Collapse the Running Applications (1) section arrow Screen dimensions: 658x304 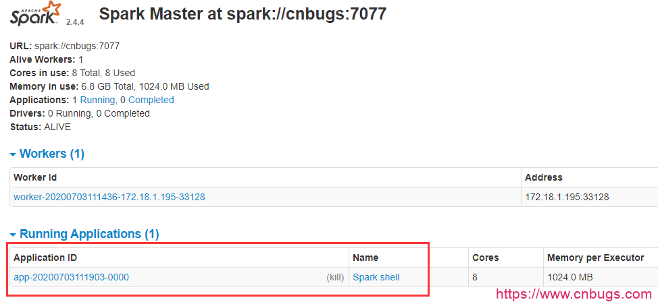pyautogui.click(x=14, y=235)
